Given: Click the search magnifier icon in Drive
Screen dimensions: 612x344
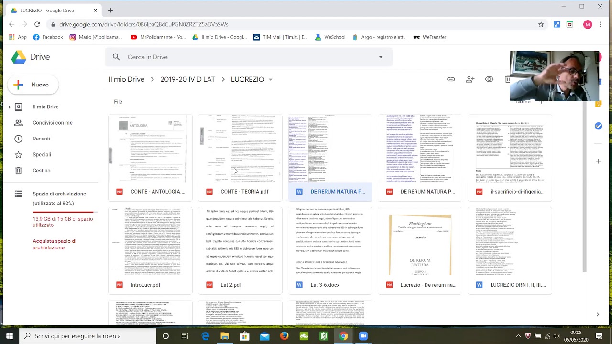Looking at the screenshot, I should tap(116, 57).
